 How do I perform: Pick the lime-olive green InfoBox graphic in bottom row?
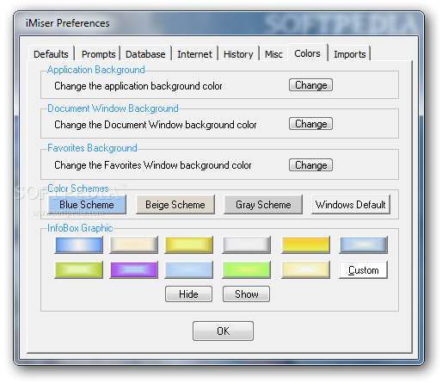(x=78, y=269)
